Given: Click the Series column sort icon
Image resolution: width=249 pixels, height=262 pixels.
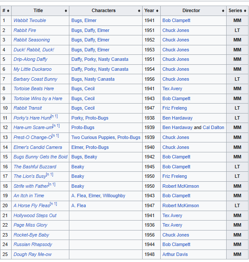Looking at the screenshot, I should (x=245, y=11).
